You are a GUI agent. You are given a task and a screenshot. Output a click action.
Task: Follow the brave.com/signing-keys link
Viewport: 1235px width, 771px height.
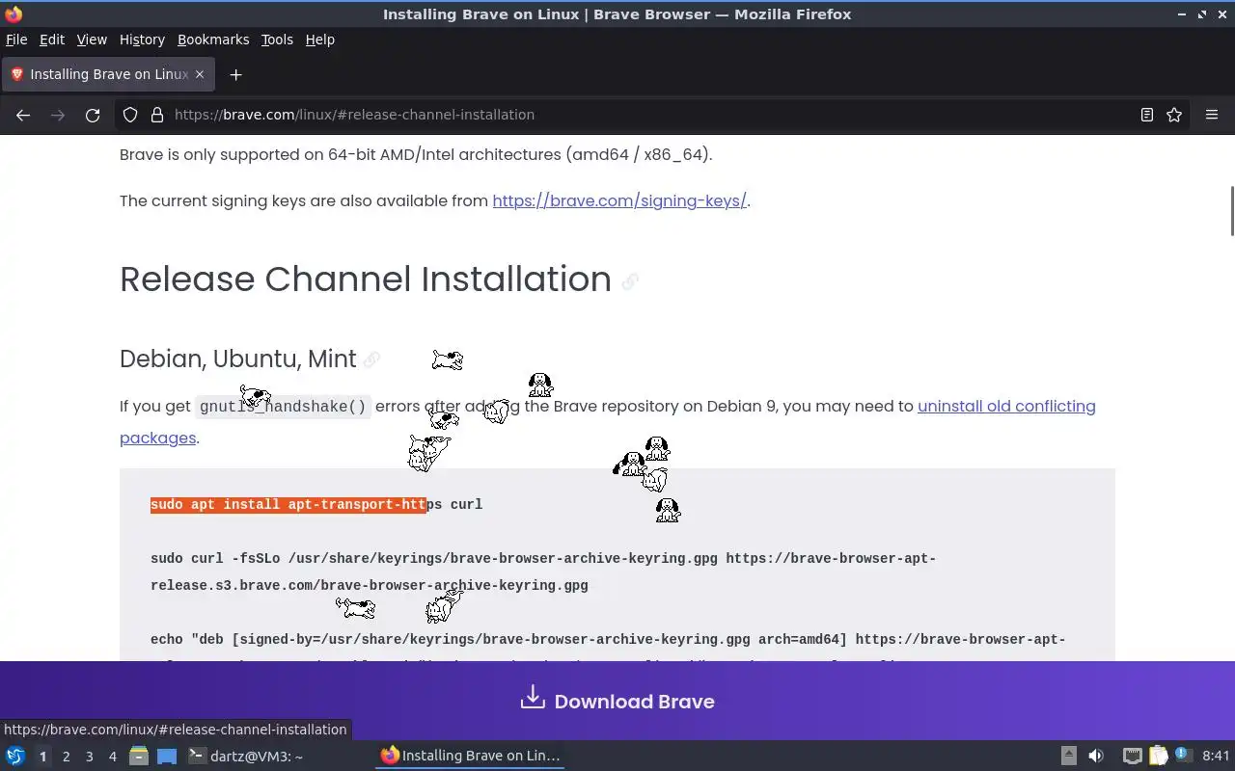(619, 200)
